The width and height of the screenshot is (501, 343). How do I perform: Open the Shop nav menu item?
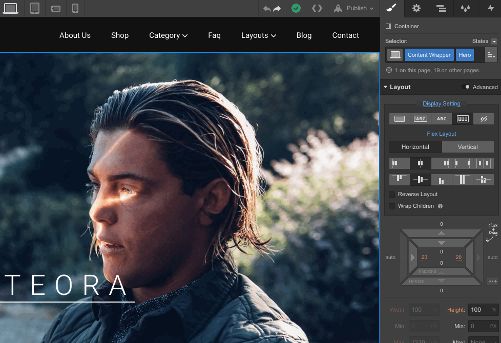[x=120, y=35]
